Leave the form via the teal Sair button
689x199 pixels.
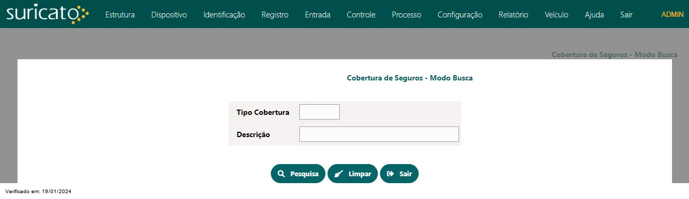point(399,174)
